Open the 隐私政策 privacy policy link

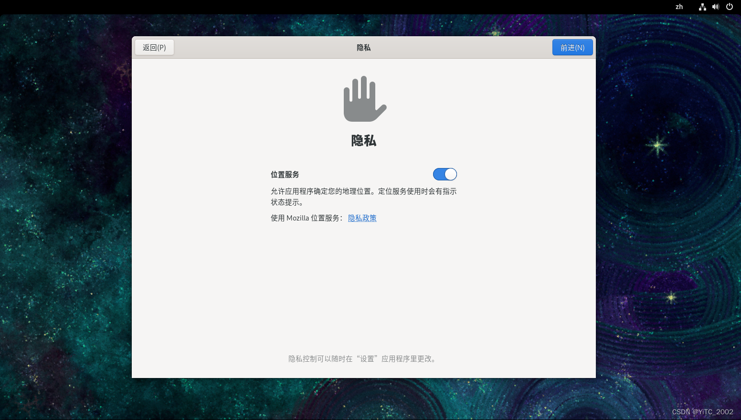pyautogui.click(x=362, y=218)
